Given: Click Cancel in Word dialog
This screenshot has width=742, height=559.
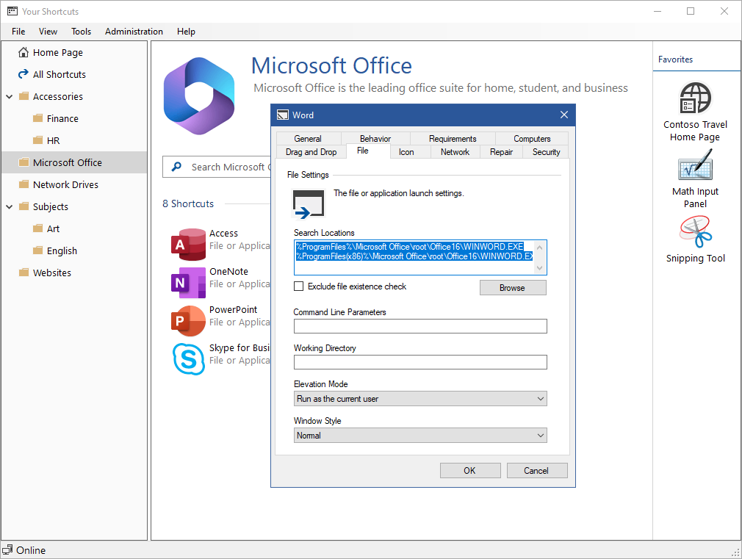Looking at the screenshot, I should [536, 471].
